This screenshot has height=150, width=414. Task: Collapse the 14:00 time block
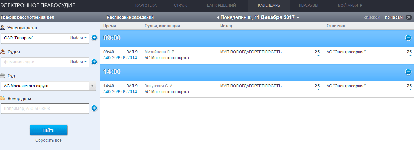408,72
